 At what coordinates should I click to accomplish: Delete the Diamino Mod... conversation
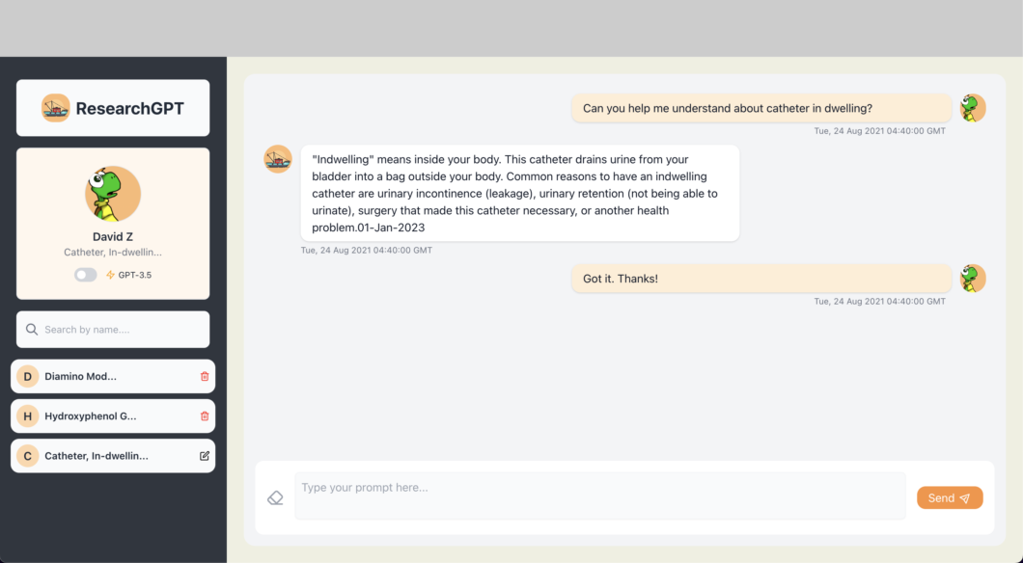[205, 376]
